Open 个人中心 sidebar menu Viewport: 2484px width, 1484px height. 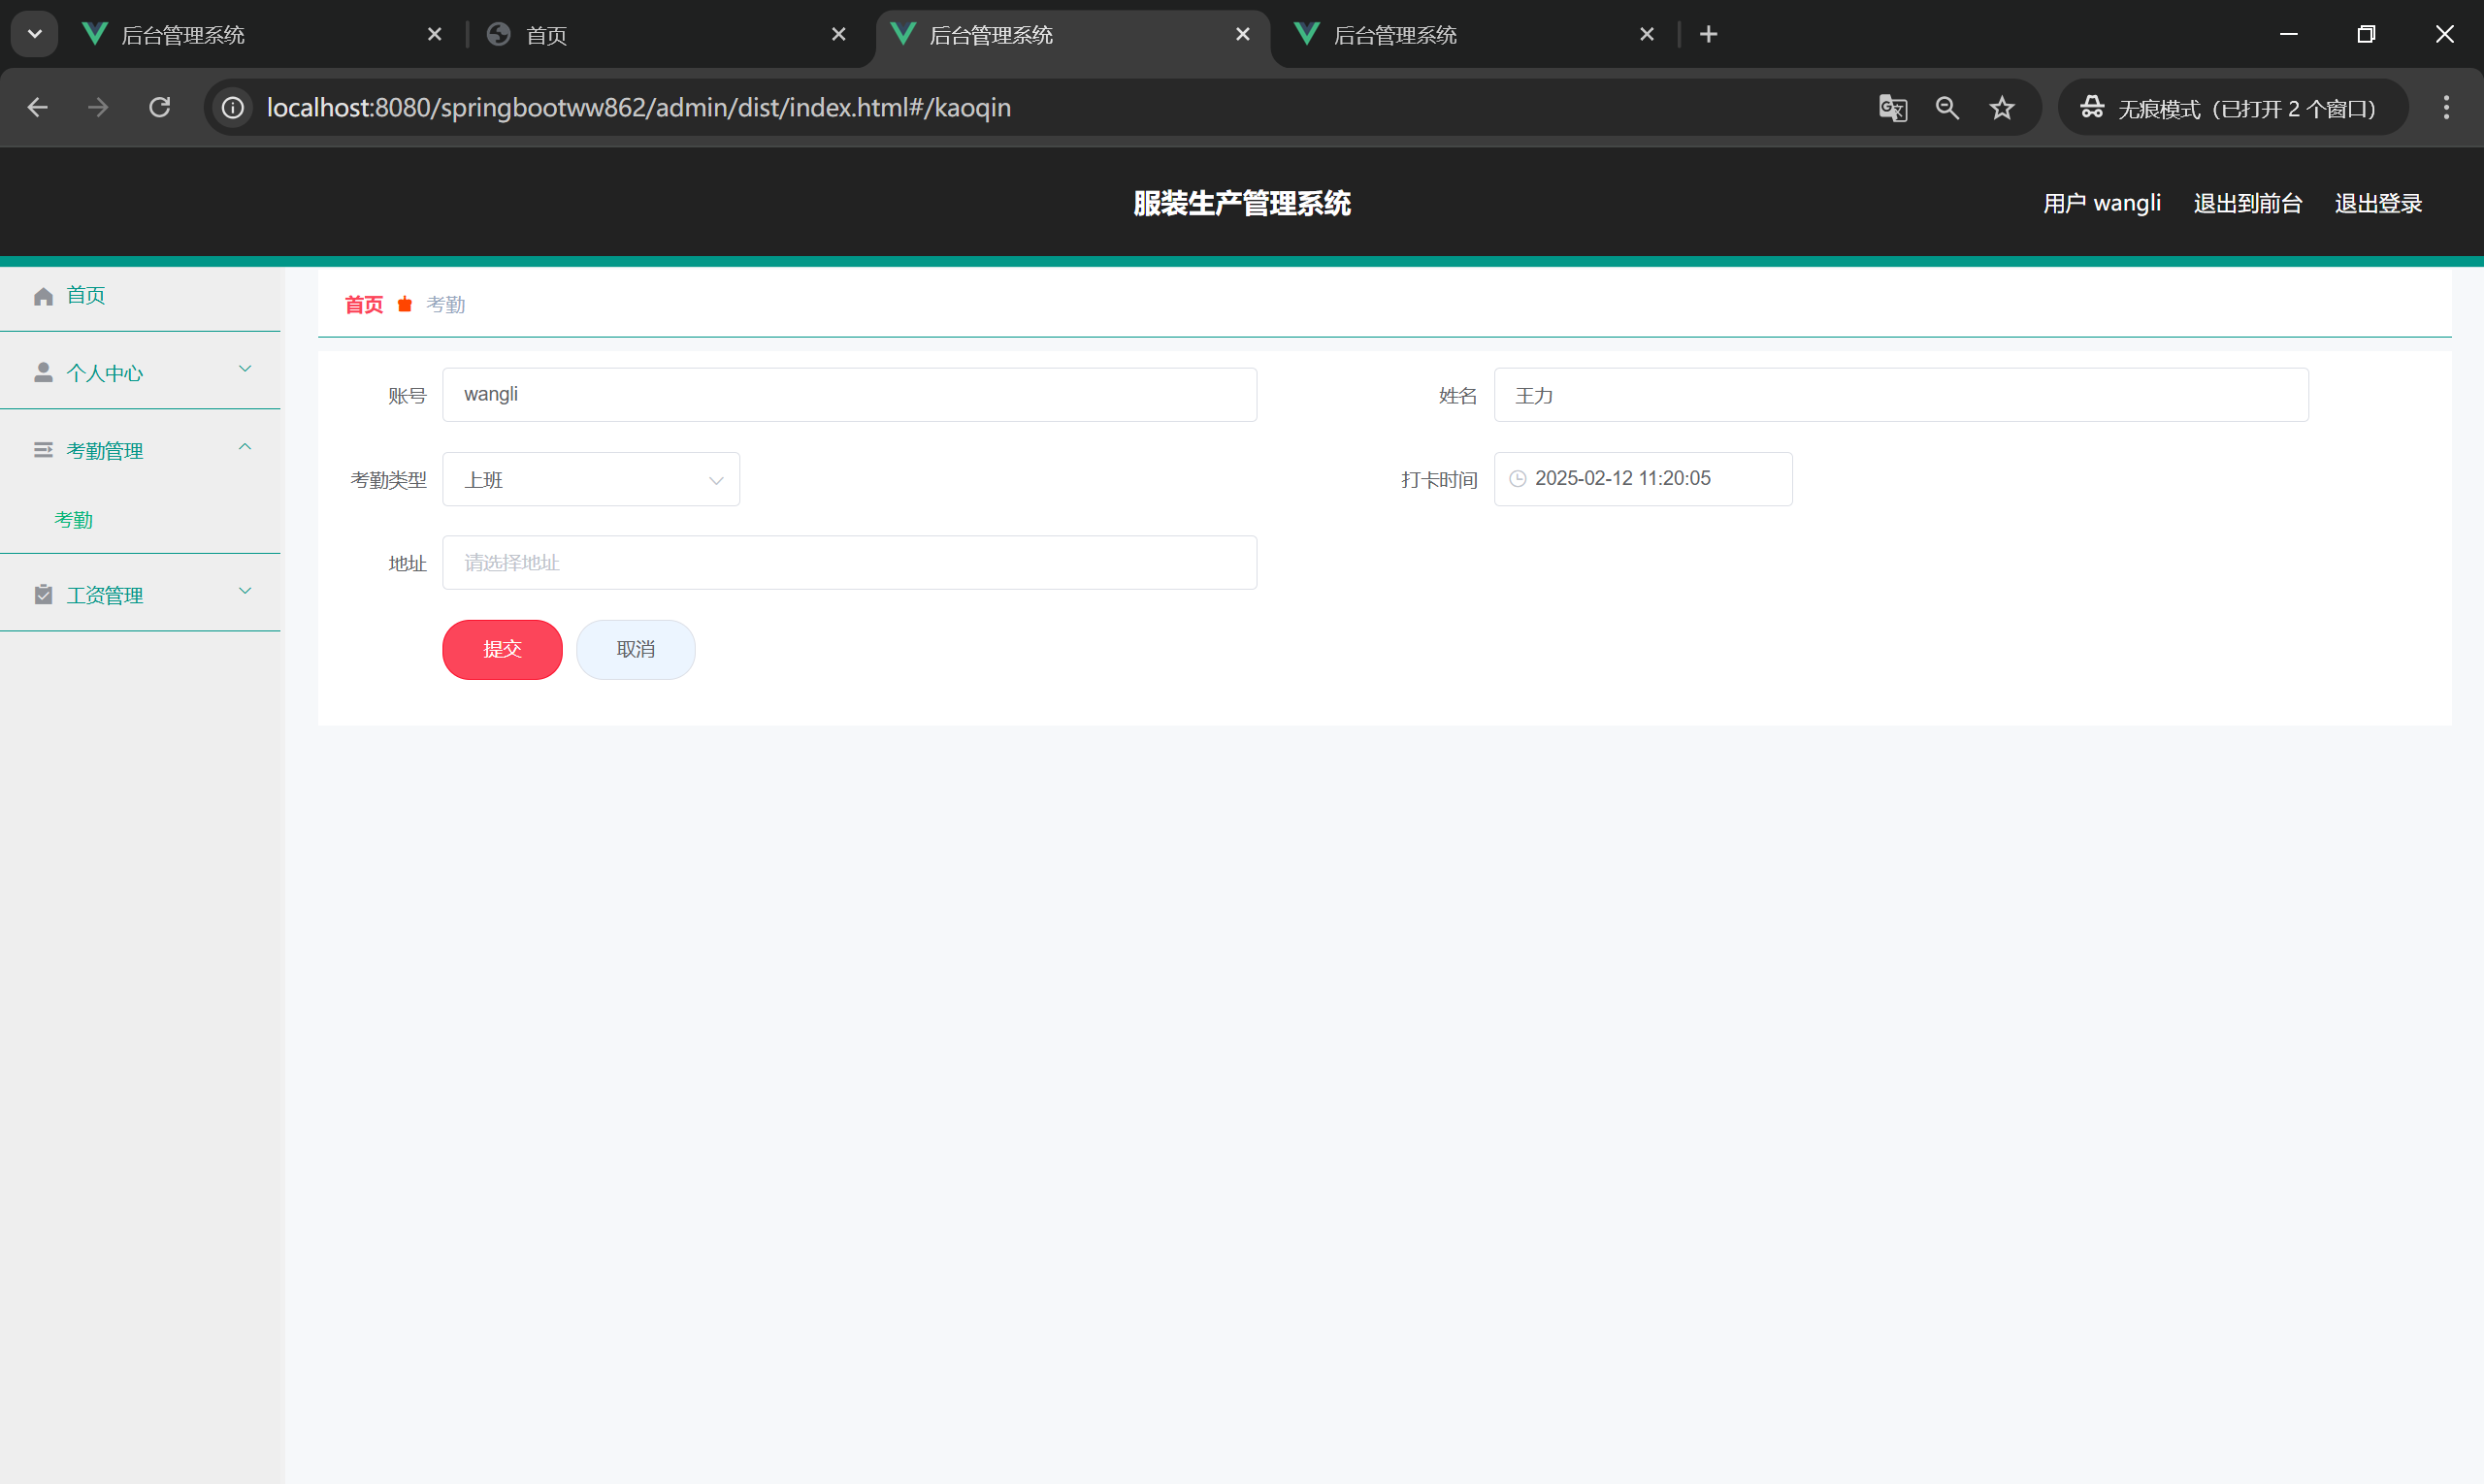tap(140, 373)
